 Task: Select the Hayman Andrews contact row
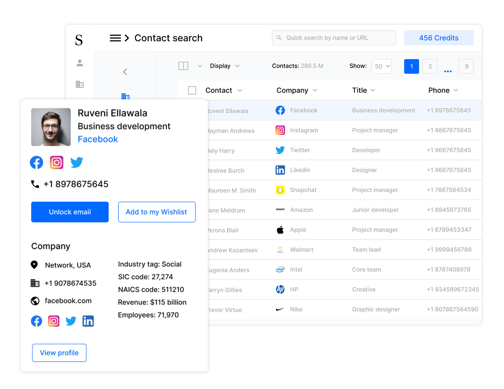tap(345, 130)
